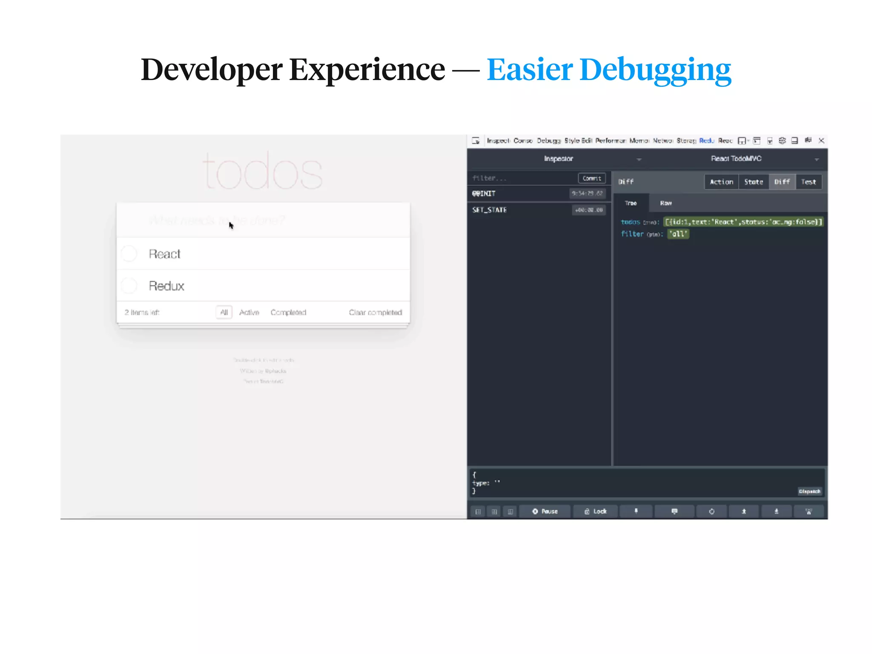Click the Redux todo label
The image size is (872, 654).
166,286
